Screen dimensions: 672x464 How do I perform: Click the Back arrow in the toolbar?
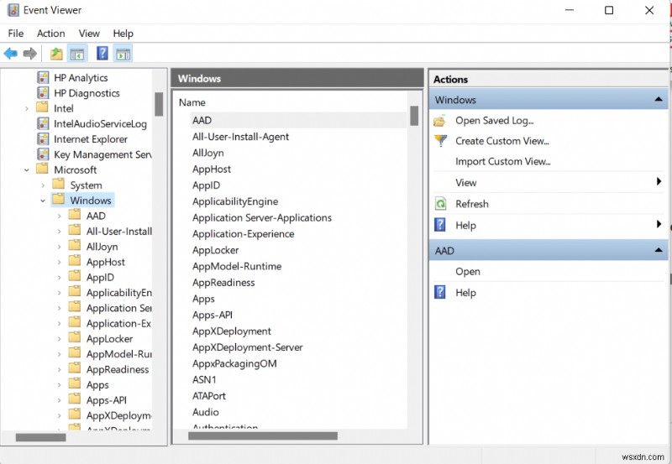[11, 54]
